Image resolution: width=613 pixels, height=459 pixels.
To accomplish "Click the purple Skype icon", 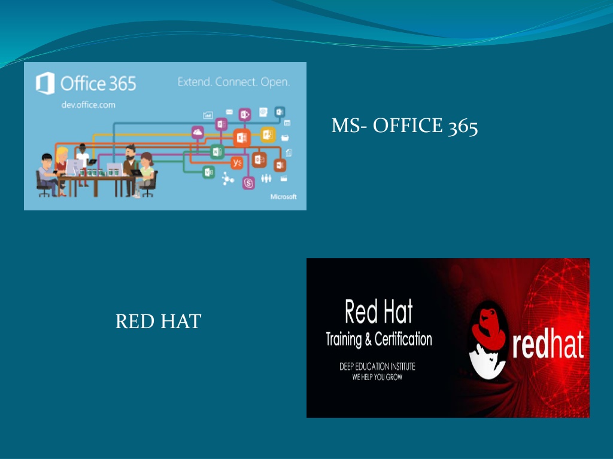I will 248,183.
